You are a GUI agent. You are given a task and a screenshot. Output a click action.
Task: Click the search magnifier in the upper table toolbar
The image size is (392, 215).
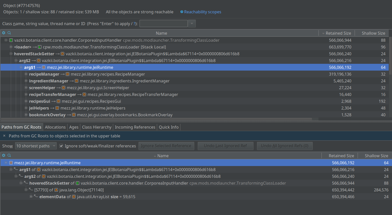9,33
